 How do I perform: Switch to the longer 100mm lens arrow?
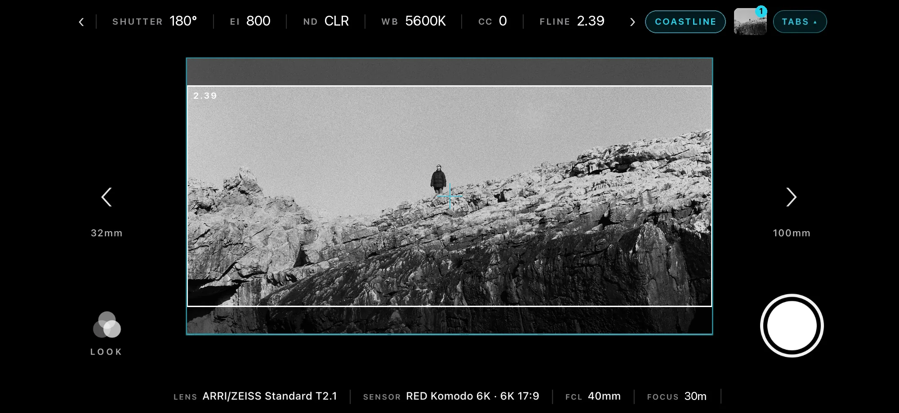791,197
